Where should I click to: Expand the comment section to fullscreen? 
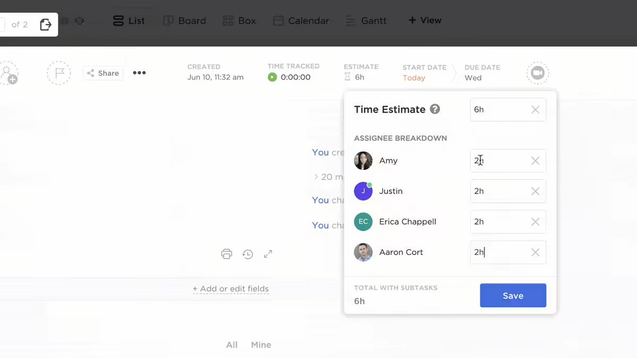point(268,254)
